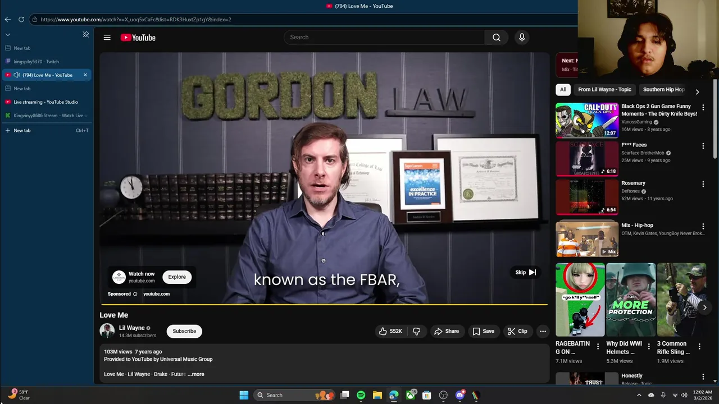The width and height of the screenshot is (719, 404).
Task: Open Mix - Hip-hop playlist thumbnail
Action: (x=587, y=239)
